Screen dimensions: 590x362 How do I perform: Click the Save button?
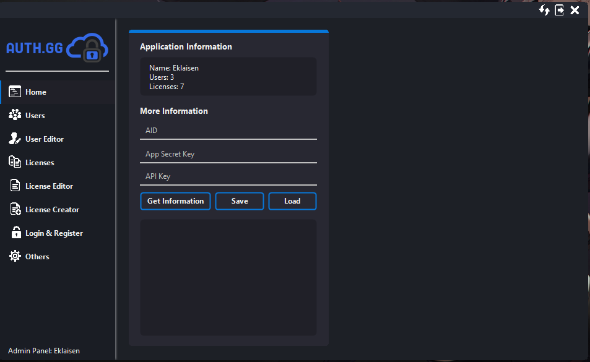tap(239, 200)
